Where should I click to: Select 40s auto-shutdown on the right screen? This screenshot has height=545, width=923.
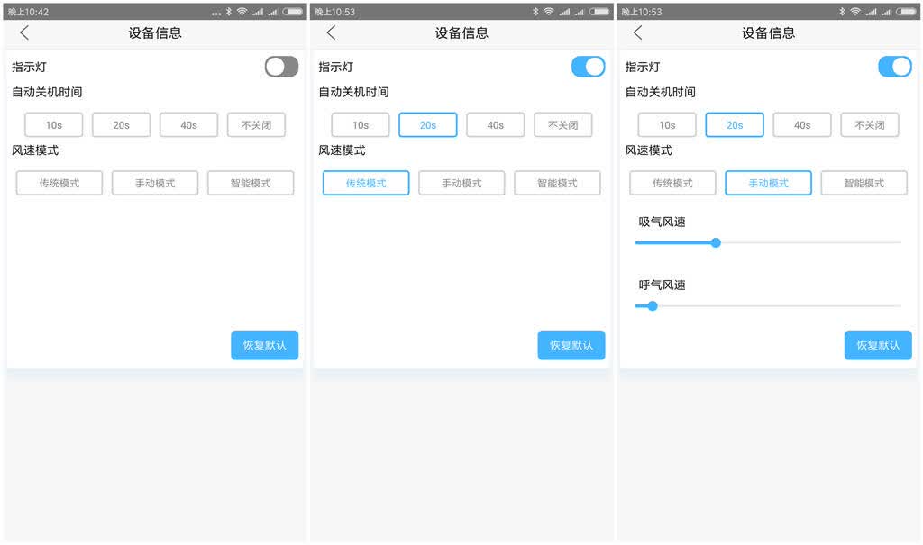tap(801, 125)
